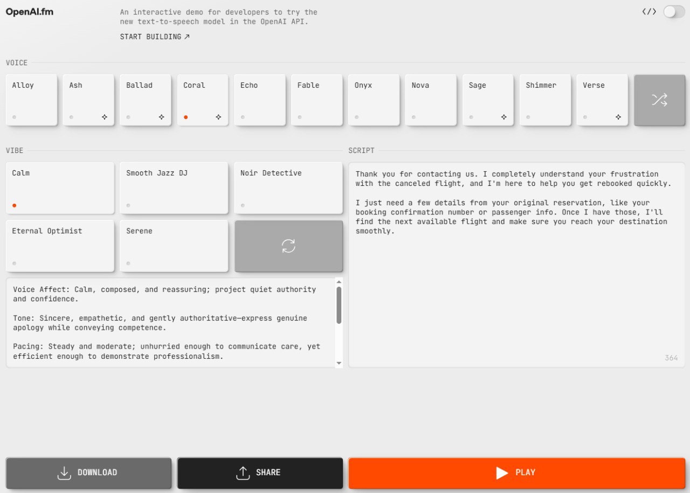Download the generated audio
The height and width of the screenshot is (493, 690).
88,473
